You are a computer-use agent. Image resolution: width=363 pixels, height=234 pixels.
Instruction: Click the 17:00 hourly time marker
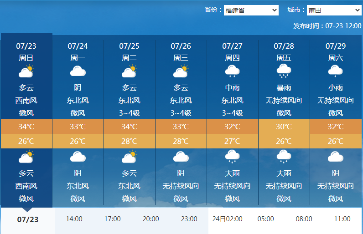(113, 219)
